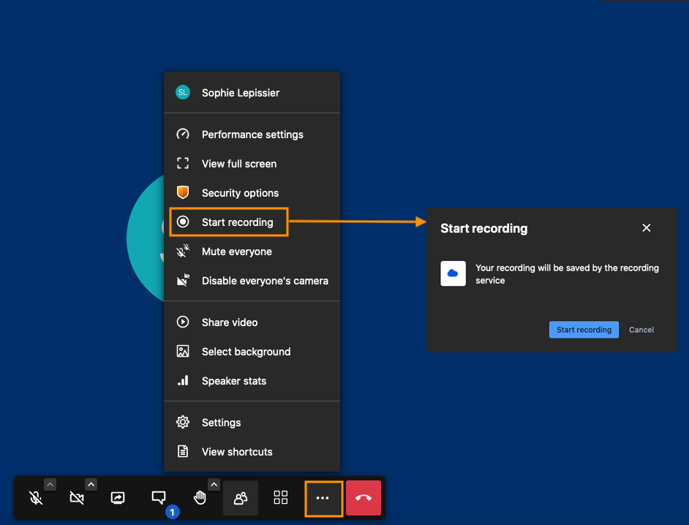Turn on the camera in the toolbar
689x525 pixels.
coord(76,498)
